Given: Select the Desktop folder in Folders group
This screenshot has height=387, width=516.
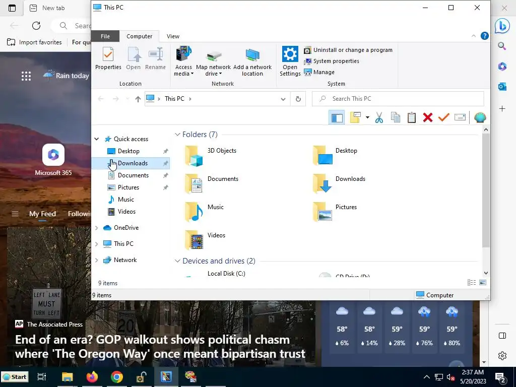Looking at the screenshot, I should 336,156.
